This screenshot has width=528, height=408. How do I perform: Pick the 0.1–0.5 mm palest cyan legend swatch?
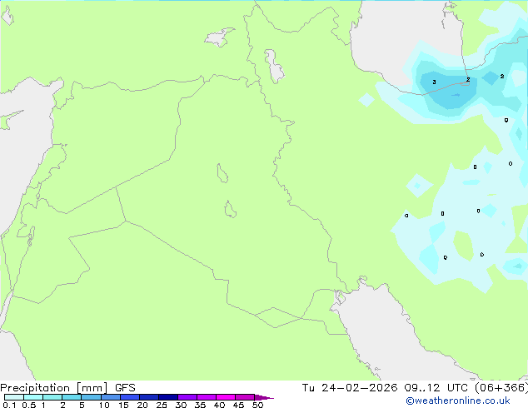coord(14,397)
